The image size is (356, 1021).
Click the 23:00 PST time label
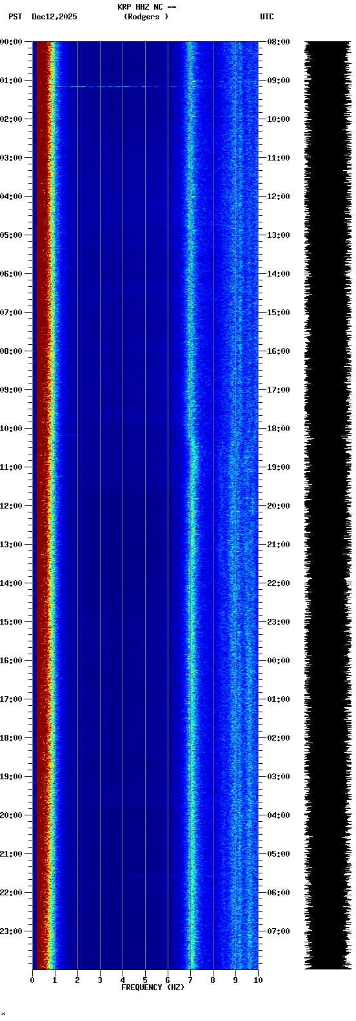(x=11, y=931)
